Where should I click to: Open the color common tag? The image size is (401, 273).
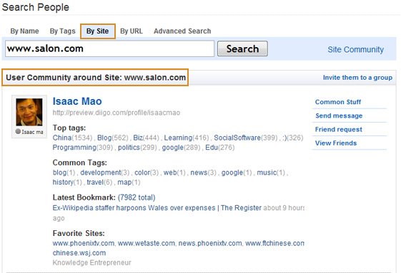[x=142, y=172]
